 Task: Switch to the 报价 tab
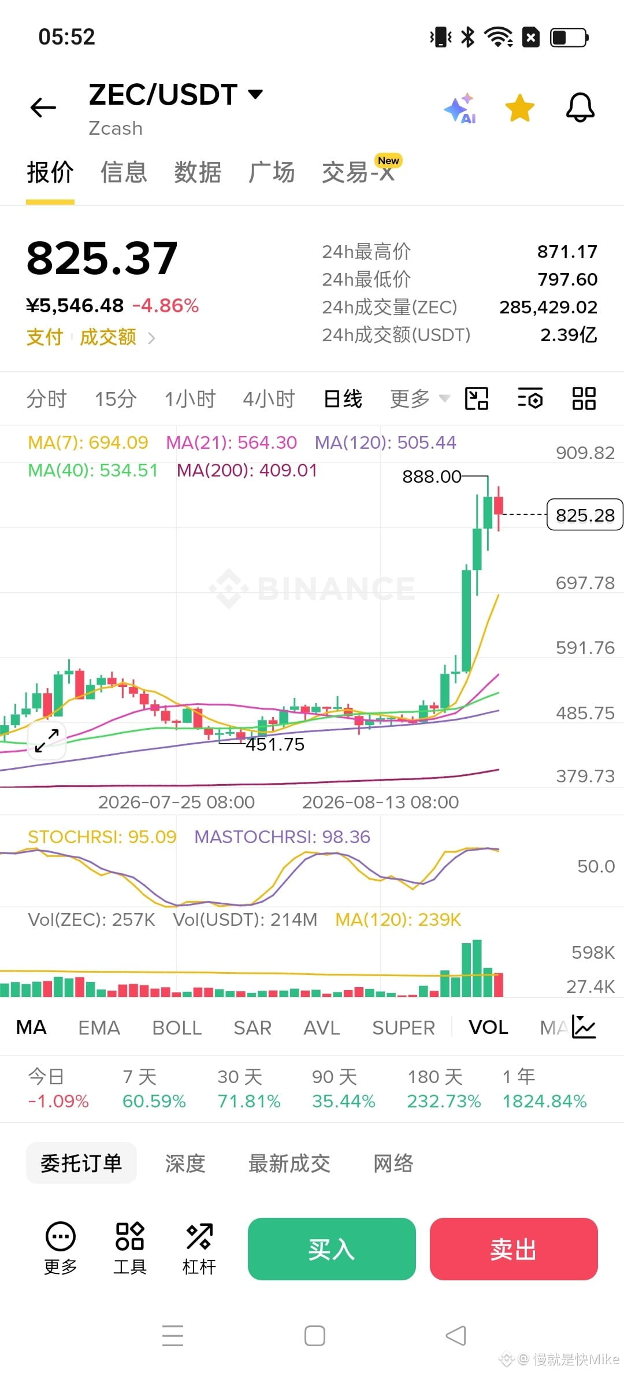50,172
